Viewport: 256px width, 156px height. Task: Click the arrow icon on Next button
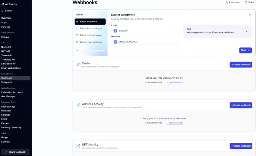(248, 50)
